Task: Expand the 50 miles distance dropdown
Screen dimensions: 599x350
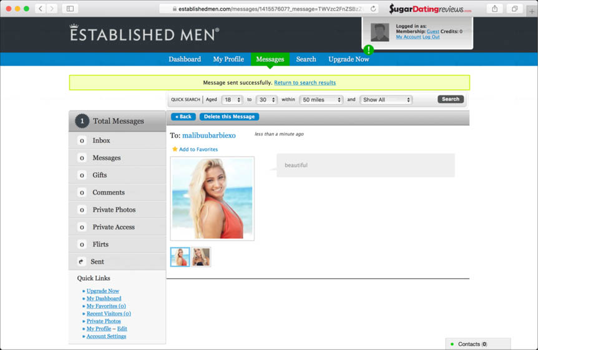Action: tap(321, 100)
